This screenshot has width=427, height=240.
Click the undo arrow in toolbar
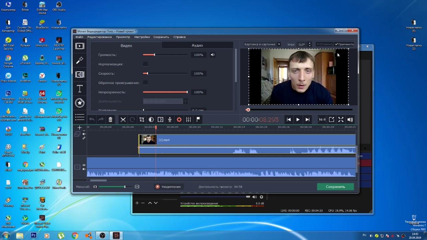coord(92,119)
